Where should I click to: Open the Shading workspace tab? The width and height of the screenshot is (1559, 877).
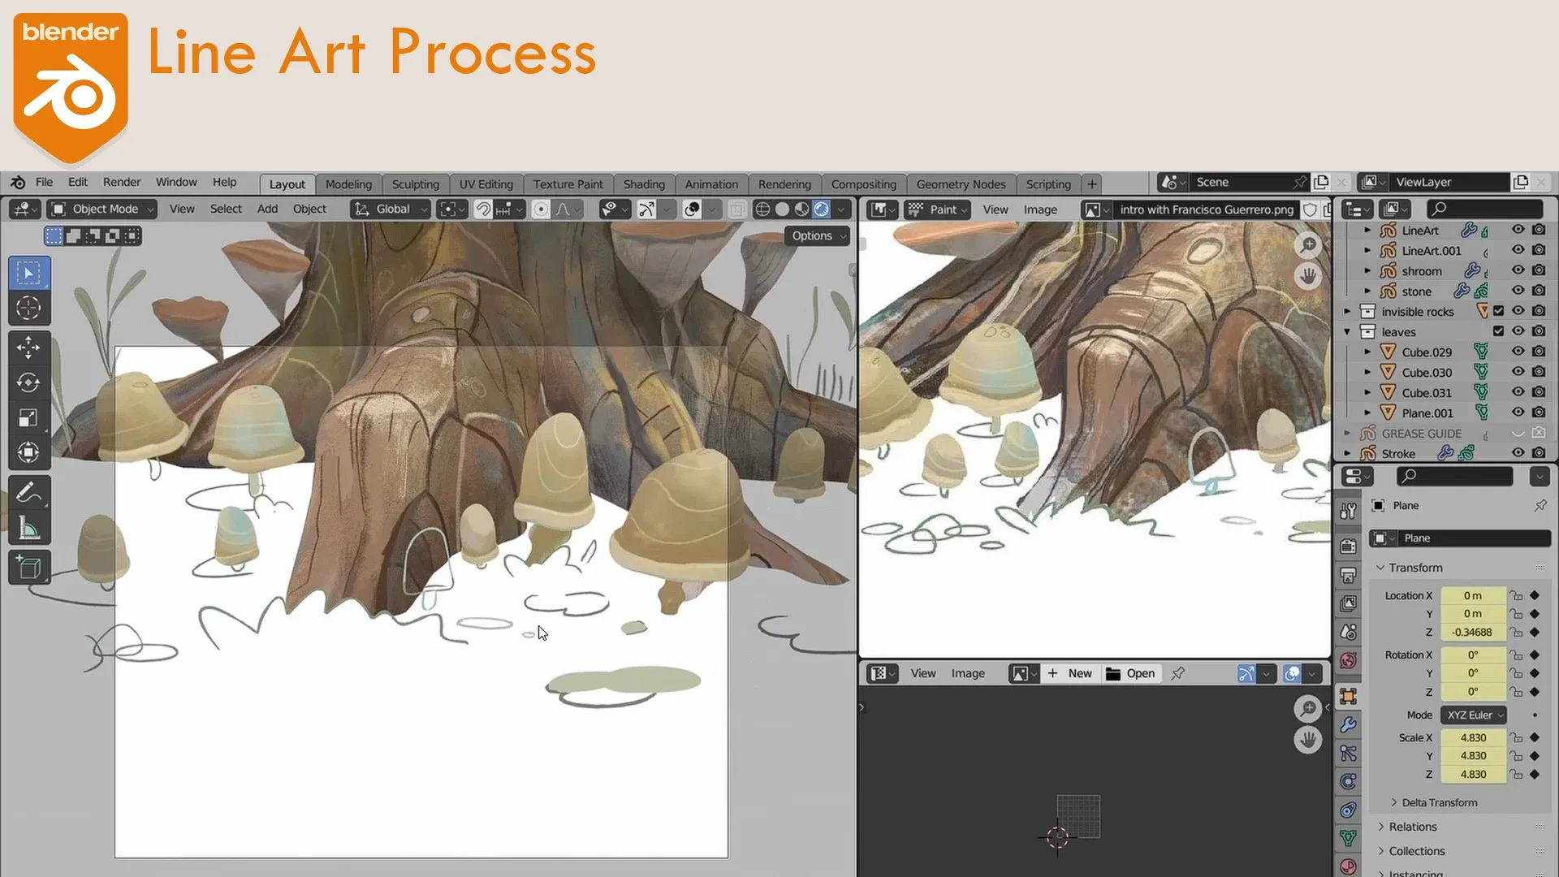(x=642, y=183)
